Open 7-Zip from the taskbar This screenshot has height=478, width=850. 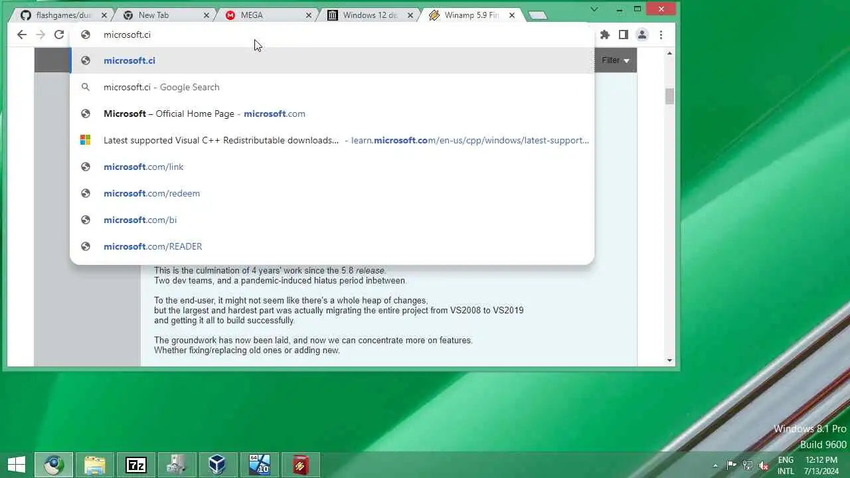(x=136, y=465)
